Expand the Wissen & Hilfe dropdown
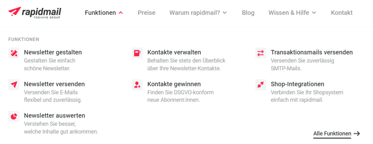Viewport: 373px width, 144px height. (314, 13)
